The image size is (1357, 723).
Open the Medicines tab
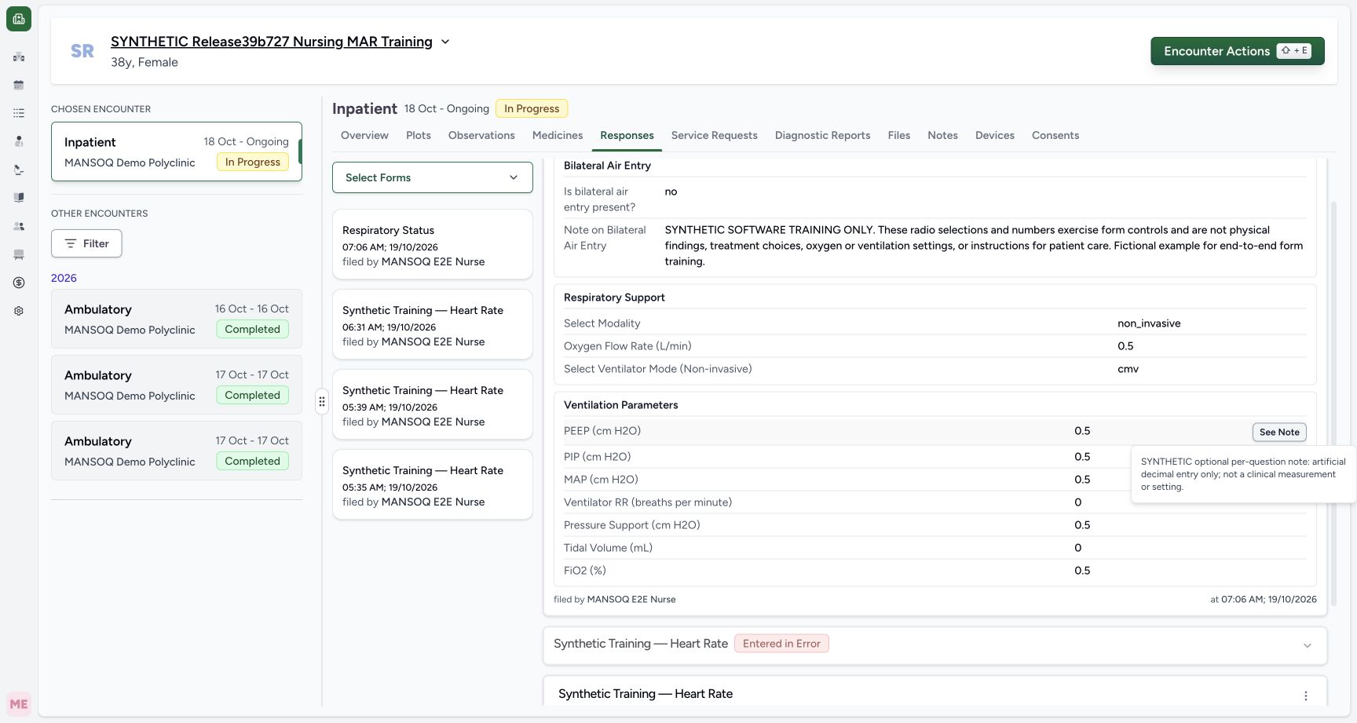coord(558,135)
